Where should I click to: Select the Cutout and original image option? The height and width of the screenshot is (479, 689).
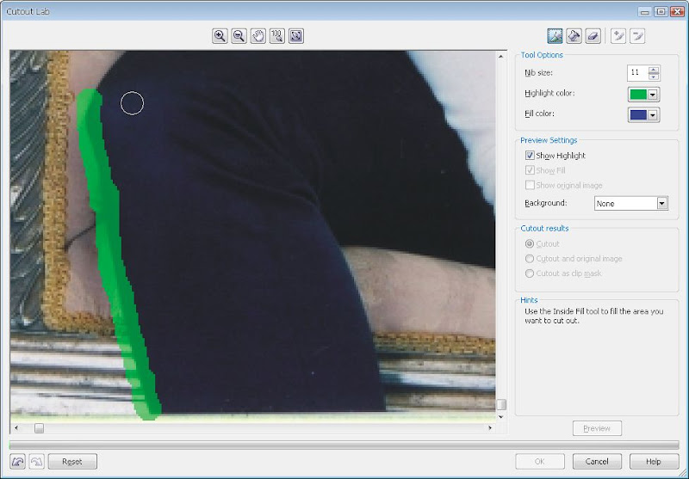pos(530,259)
